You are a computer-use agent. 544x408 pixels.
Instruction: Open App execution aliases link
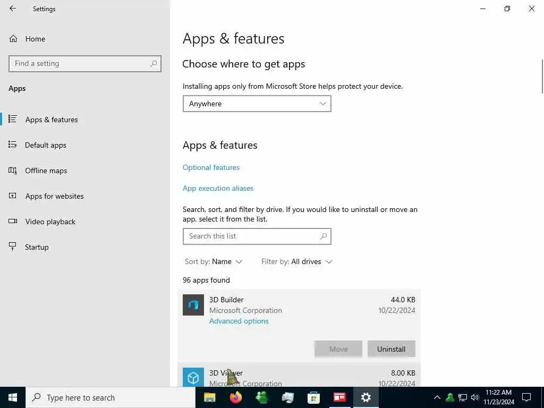(218, 189)
